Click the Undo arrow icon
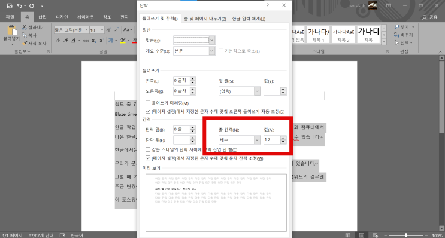 coord(19,5)
